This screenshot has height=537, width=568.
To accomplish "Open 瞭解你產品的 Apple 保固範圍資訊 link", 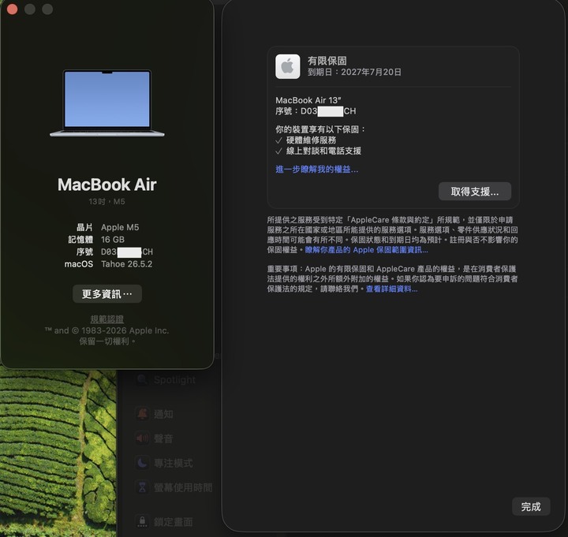I will [366, 250].
